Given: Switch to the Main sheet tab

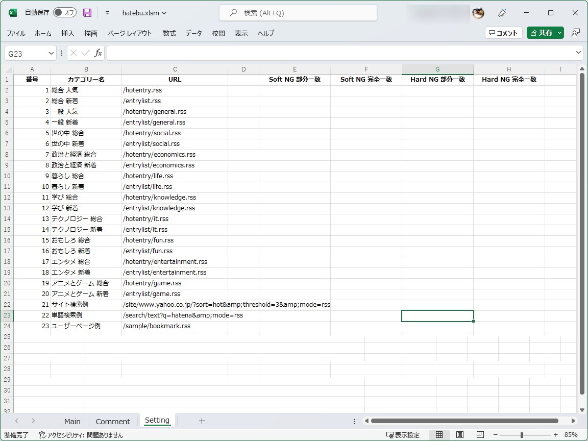Looking at the screenshot, I should point(72,422).
